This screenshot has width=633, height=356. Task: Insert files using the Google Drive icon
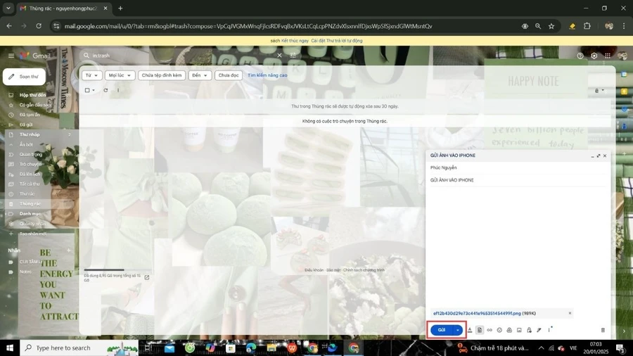[509, 330]
